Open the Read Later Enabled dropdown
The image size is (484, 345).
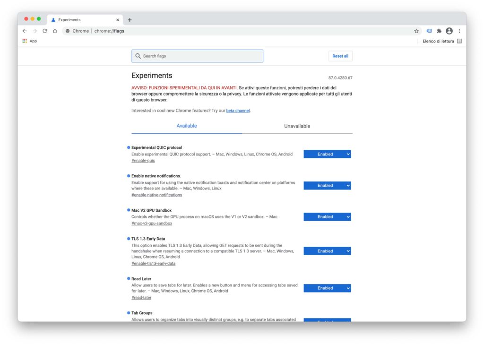(327, 288)
